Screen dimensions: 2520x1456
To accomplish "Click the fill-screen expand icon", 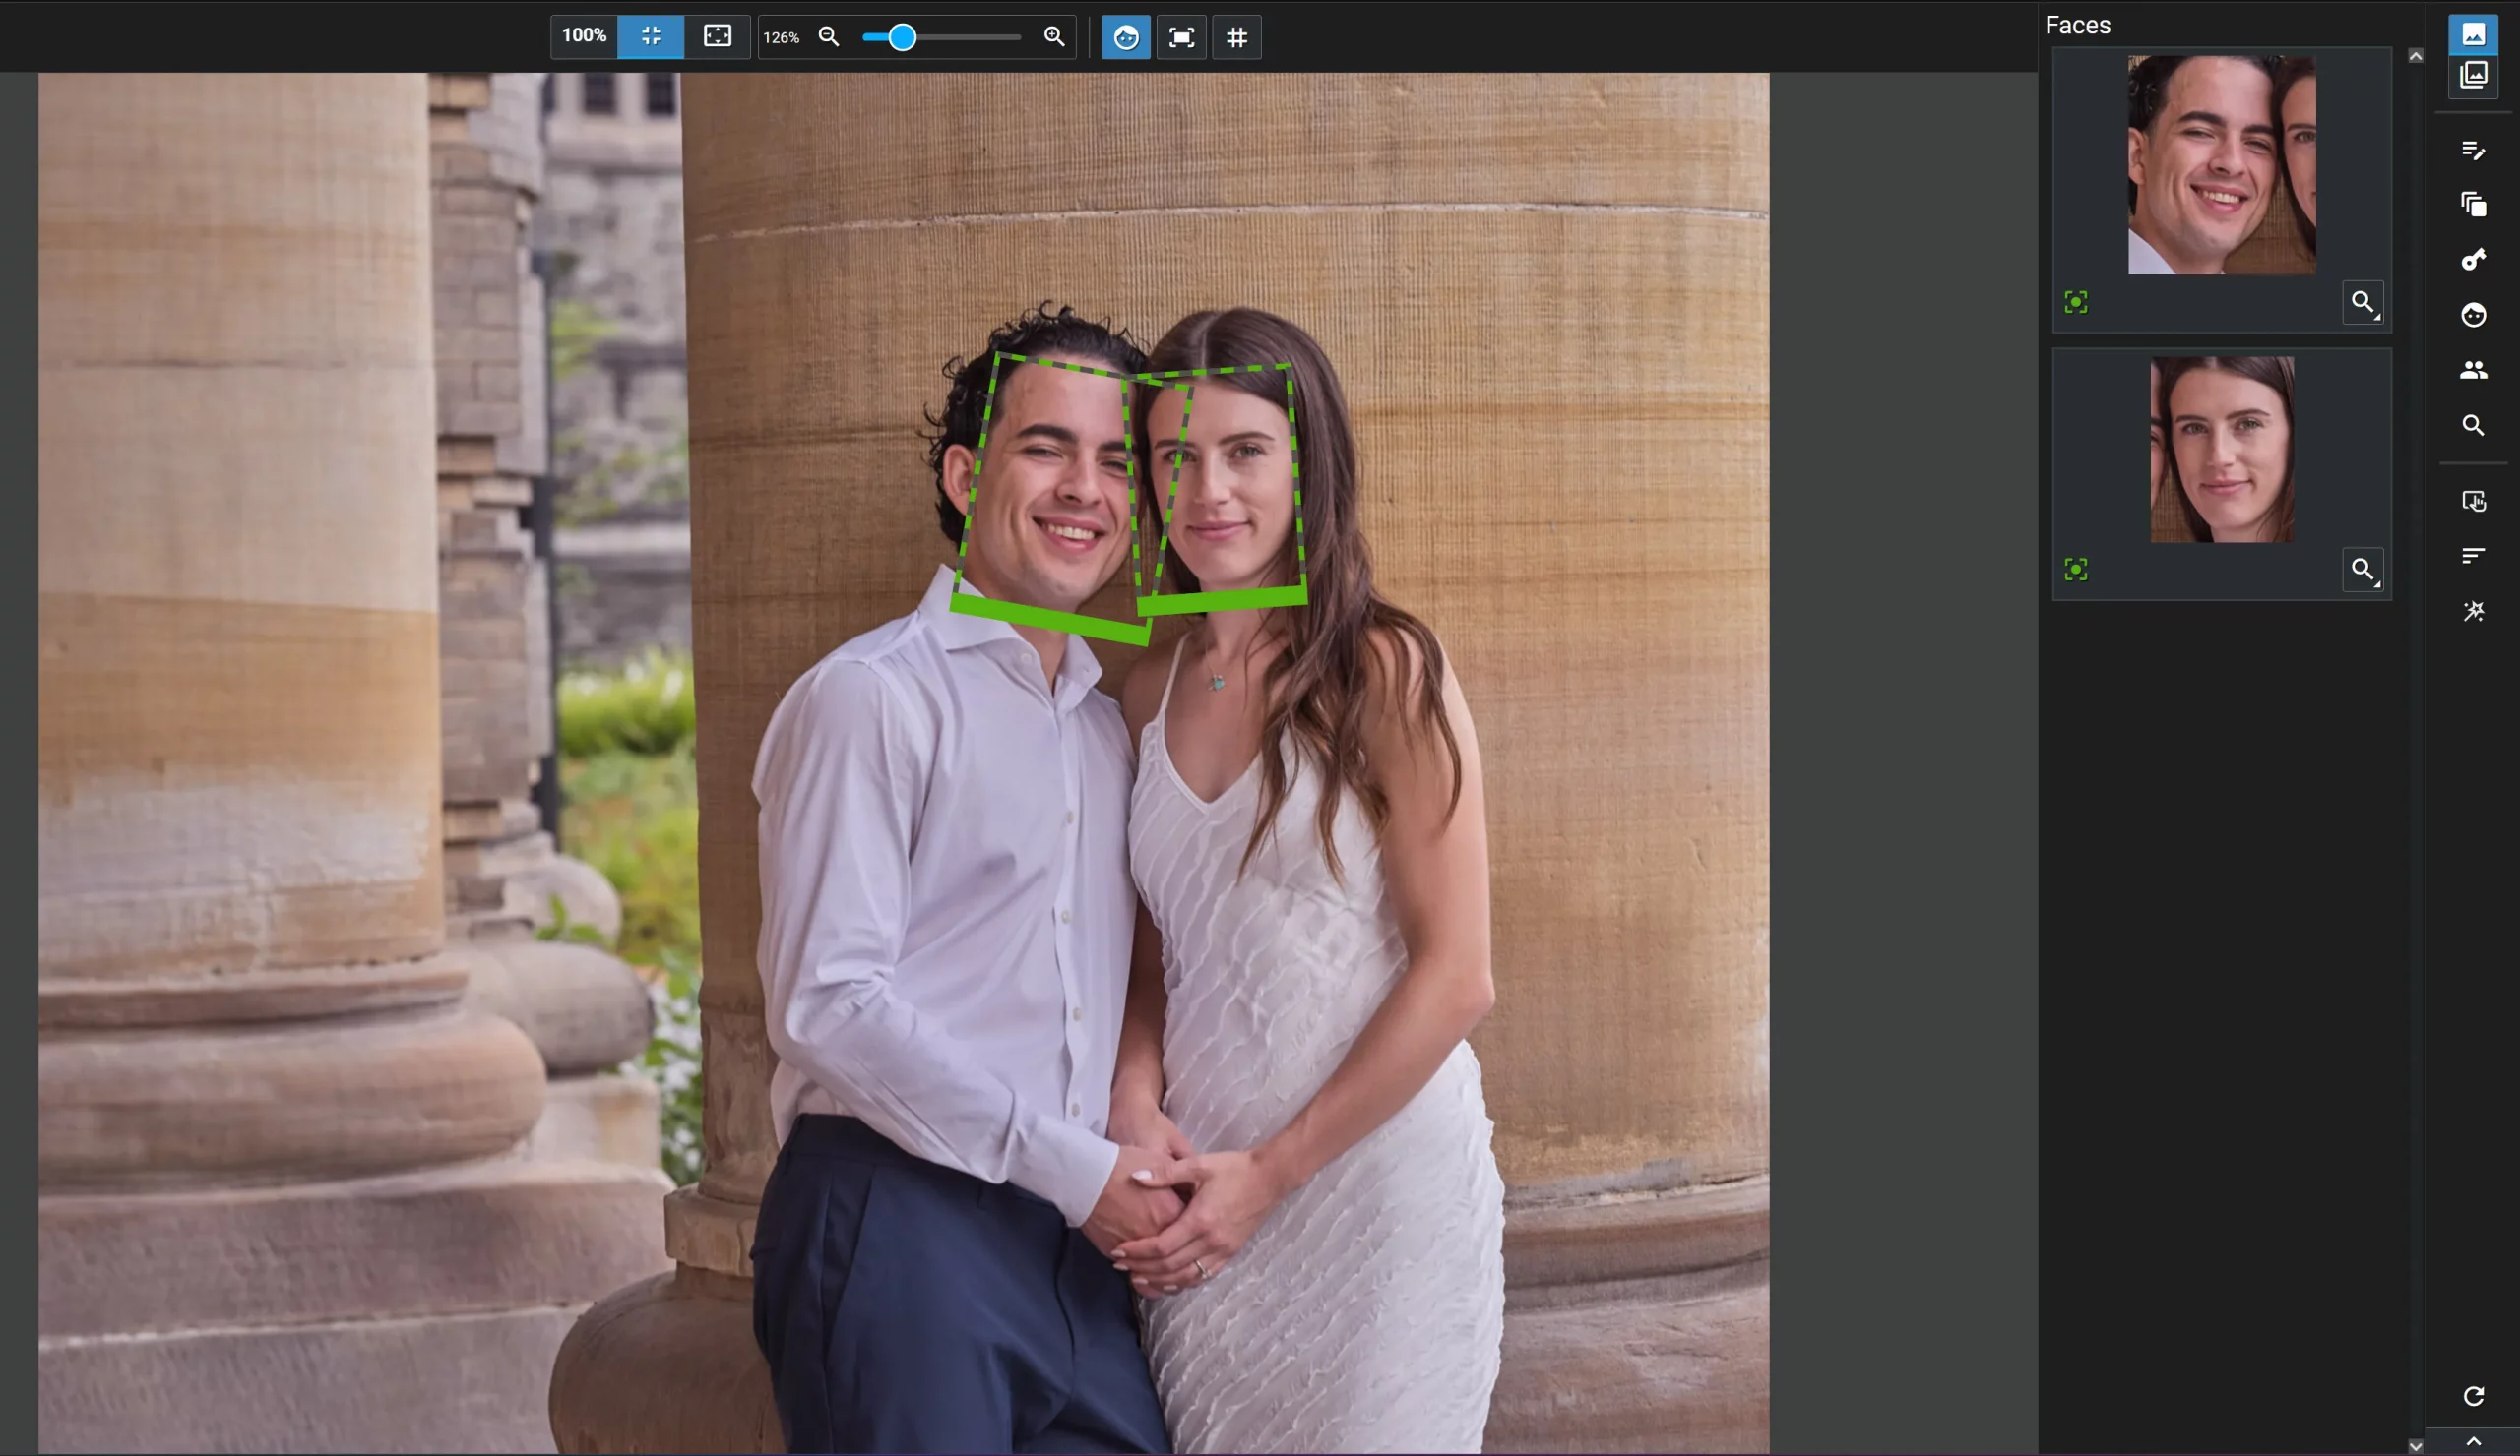I will coord(717,36).
